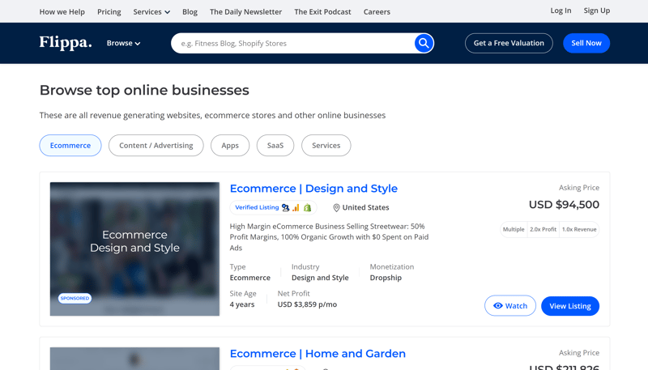648x370 pixels.
Task: Open the Browse dropdown menu
Action: (x=123, y=43)
